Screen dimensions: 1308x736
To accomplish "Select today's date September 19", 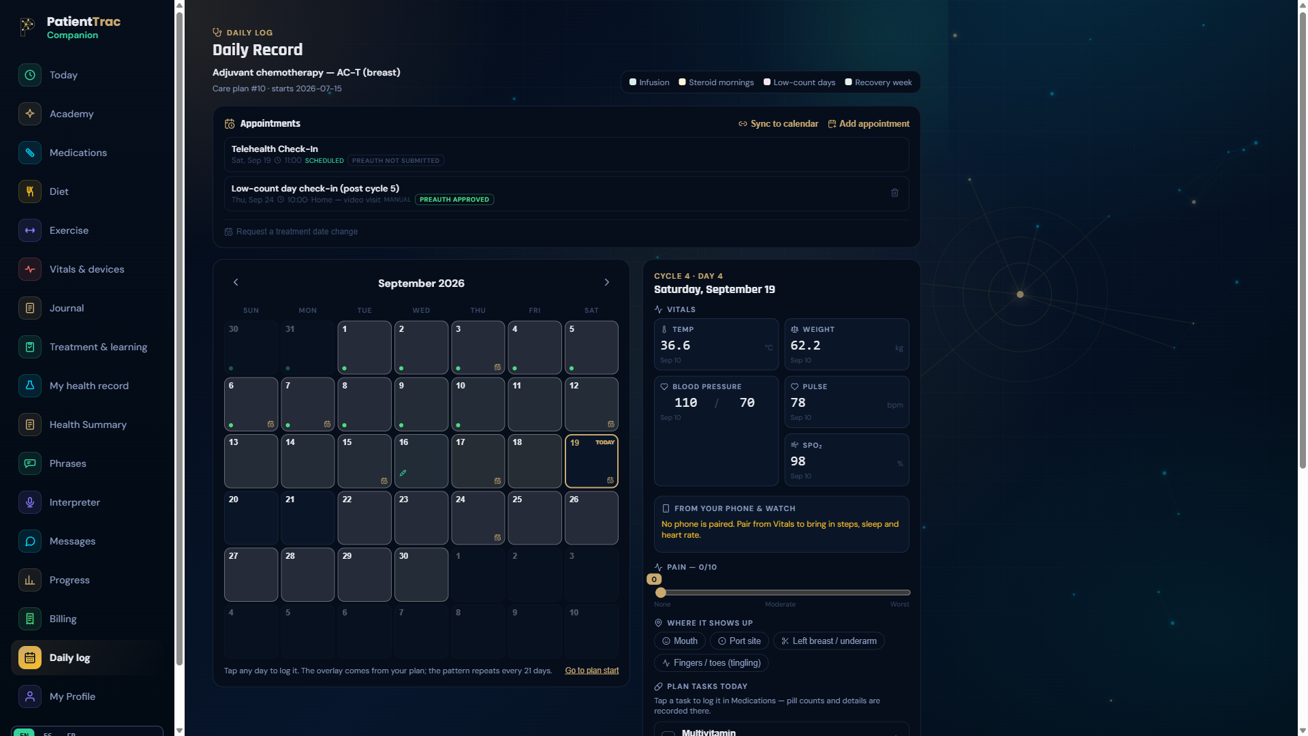I will pyautogui.click(x=591, y=461).
